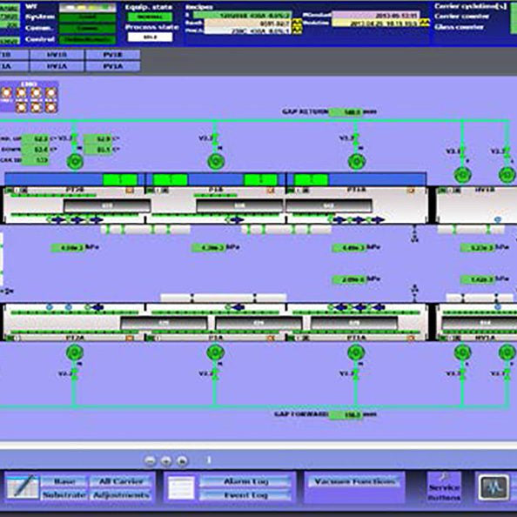The height and width of the screenshot is (517, 517).
Task: Switch to the HV1A tab
Action: coord(57,66)
